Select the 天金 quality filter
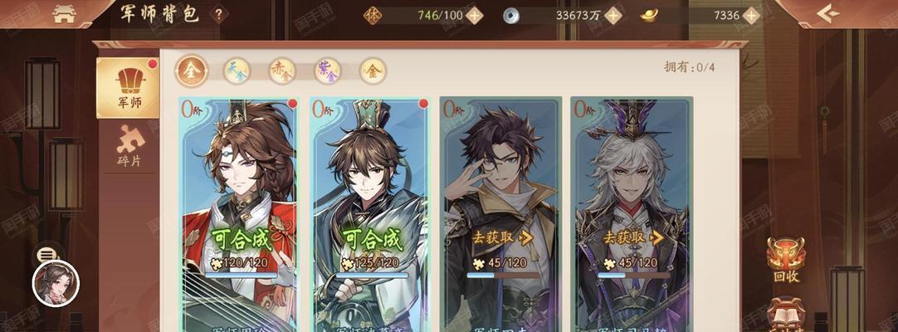 coord(237,71)
